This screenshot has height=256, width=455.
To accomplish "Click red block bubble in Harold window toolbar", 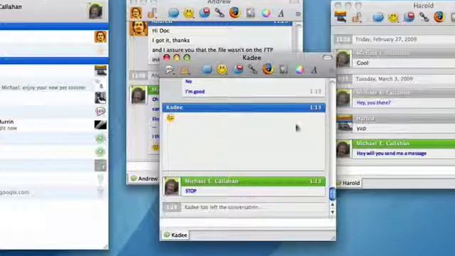I will (409, 17).
